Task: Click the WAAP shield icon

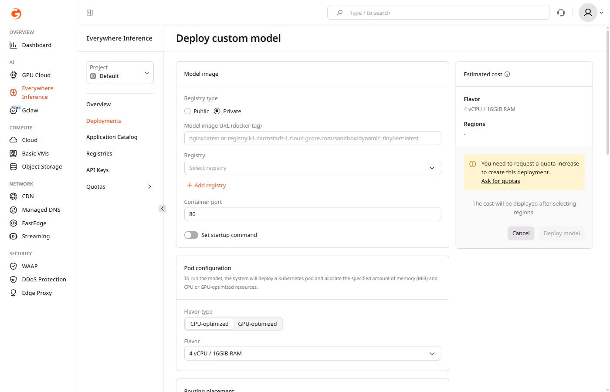Action: [x=14, y=266]
